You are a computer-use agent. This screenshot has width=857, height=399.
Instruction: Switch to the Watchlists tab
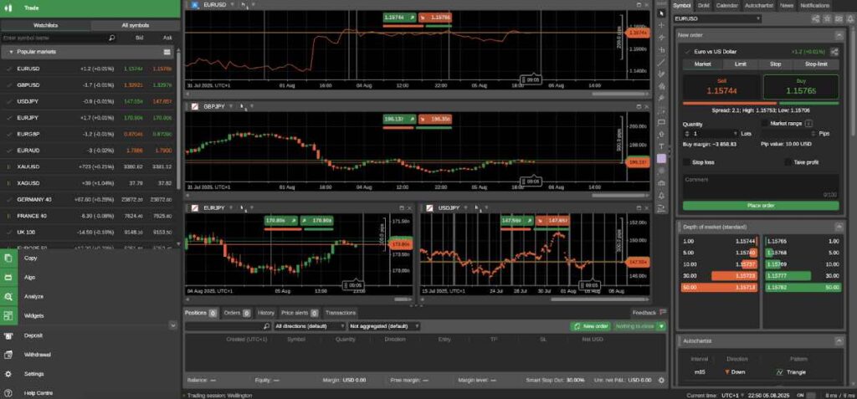click(x=45, y=25)
